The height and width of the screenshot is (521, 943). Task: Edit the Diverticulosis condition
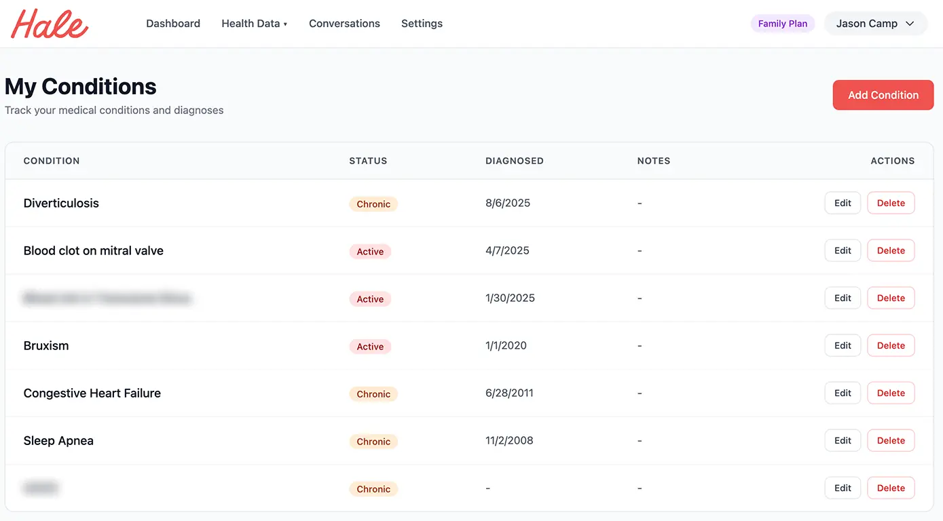843,203
